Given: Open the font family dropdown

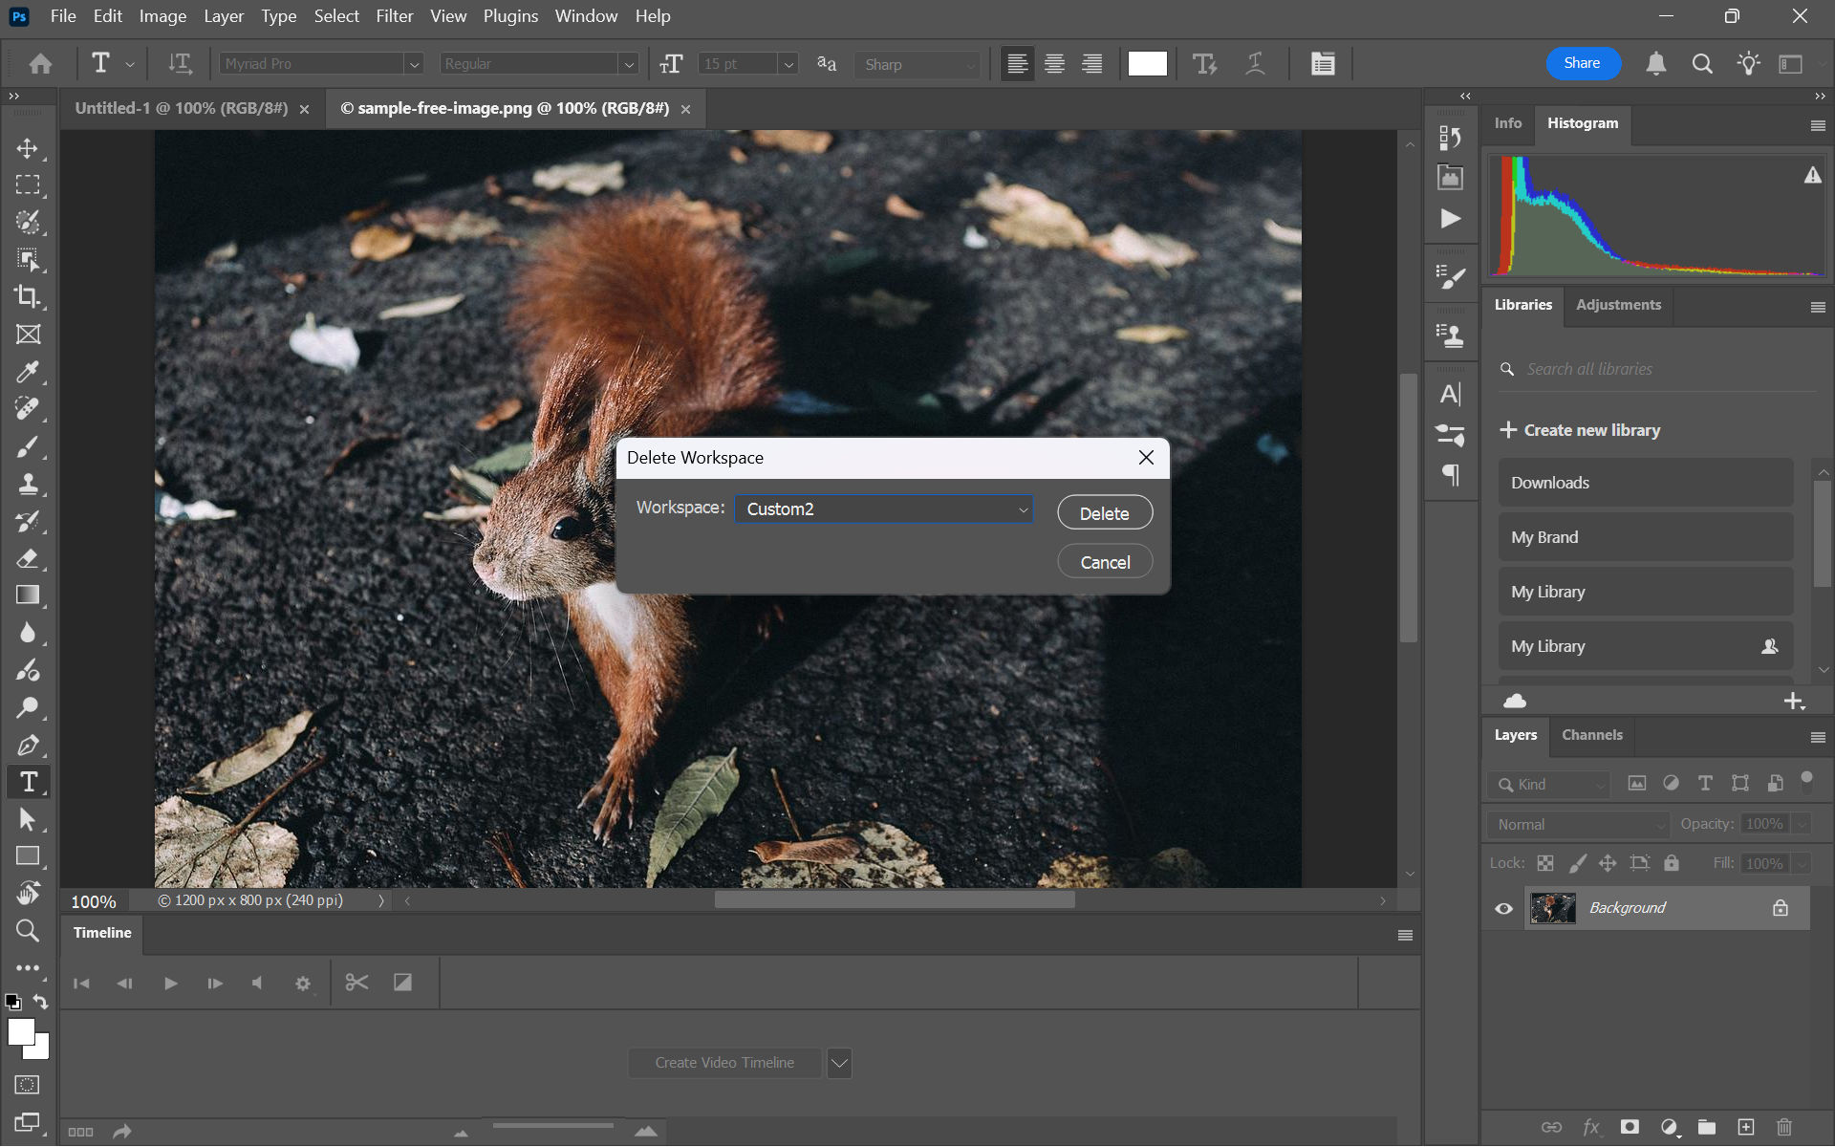Looking at the screenshot, I should coord(320,63).
